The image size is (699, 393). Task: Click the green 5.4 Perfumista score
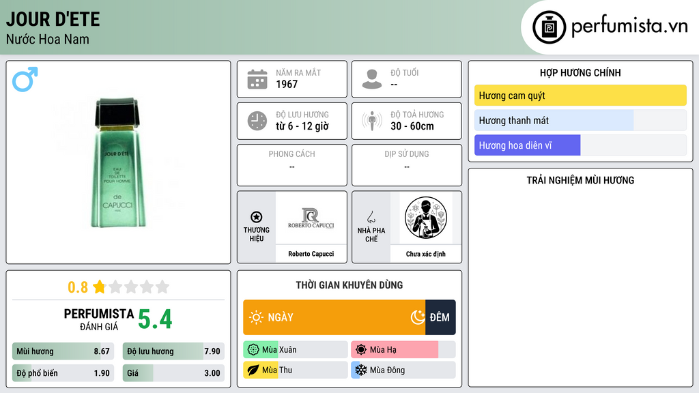(155, 319)
